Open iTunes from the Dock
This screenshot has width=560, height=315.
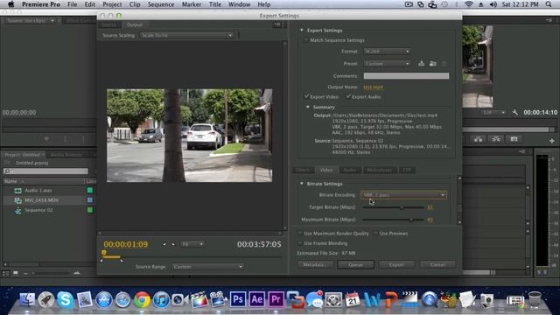click(161, 299)
